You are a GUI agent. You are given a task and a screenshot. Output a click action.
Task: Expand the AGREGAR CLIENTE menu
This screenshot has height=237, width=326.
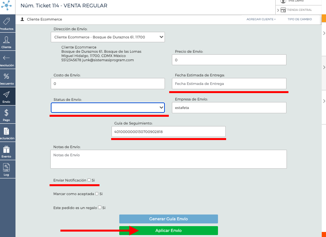(x=261, y=19)
